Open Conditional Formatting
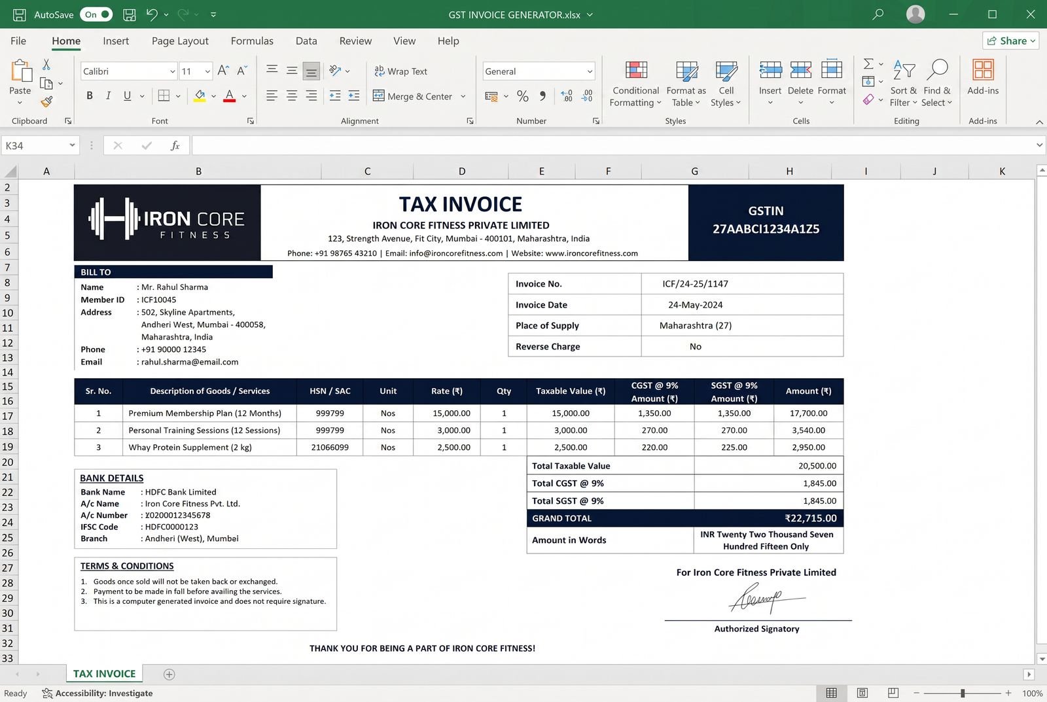This screenshot has width=1047, height=702. (635, 84)
